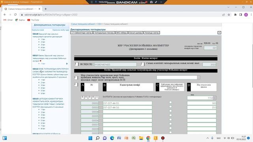This screenshot has width=253, height=142.
Task: Open the Word icon in the taskbar
Action: [119, 138]
